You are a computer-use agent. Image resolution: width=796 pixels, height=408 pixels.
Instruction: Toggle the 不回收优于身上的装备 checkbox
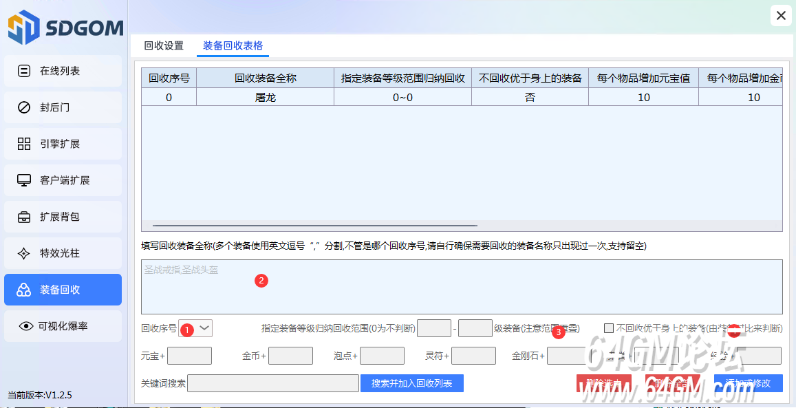tap(609, 328)
